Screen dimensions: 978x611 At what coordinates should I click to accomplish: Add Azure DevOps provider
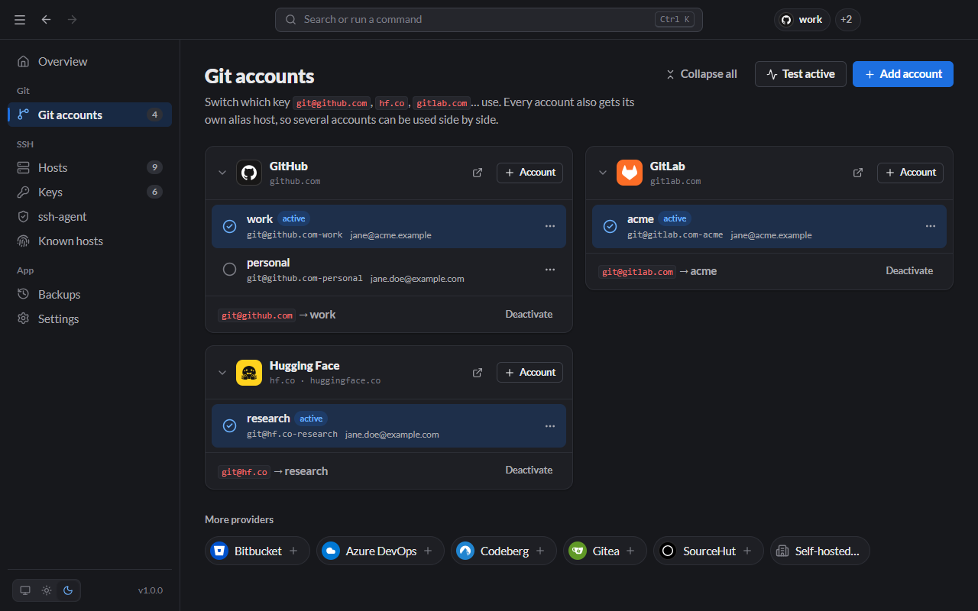[x=381, y=551]
